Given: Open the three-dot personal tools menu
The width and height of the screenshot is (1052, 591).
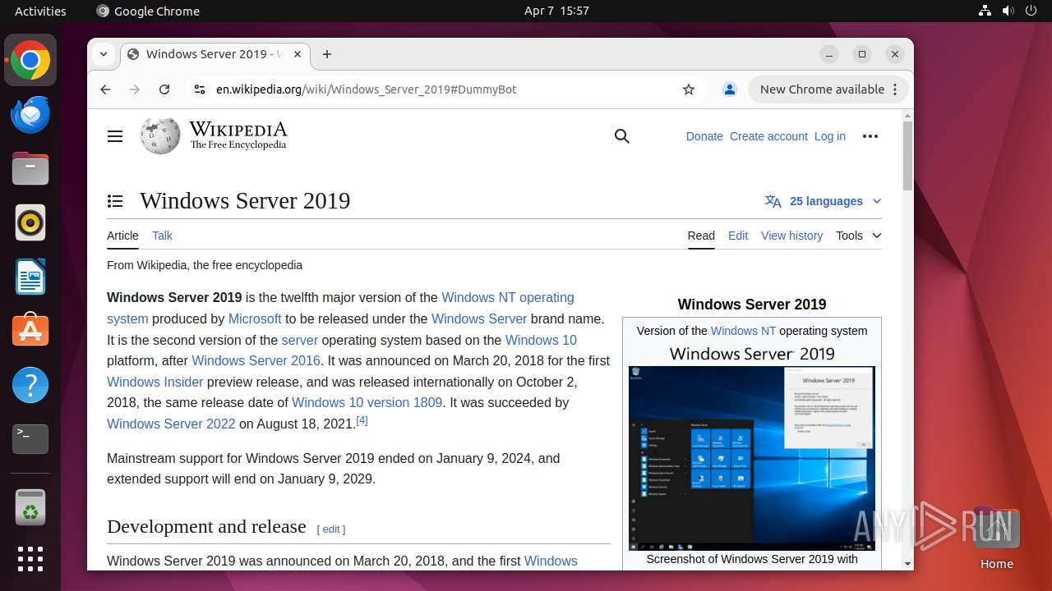Looking at the screenshot, I should (870, 136).
